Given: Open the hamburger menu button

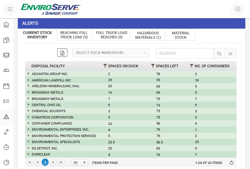Looking at the screenshot, I should [10, 9].
